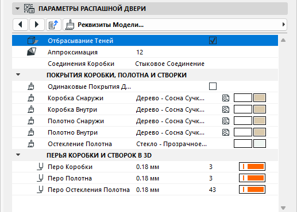Click the scrollbar up arrow
This screenshot has height=212, width=297.
click(x=283, y=40)
